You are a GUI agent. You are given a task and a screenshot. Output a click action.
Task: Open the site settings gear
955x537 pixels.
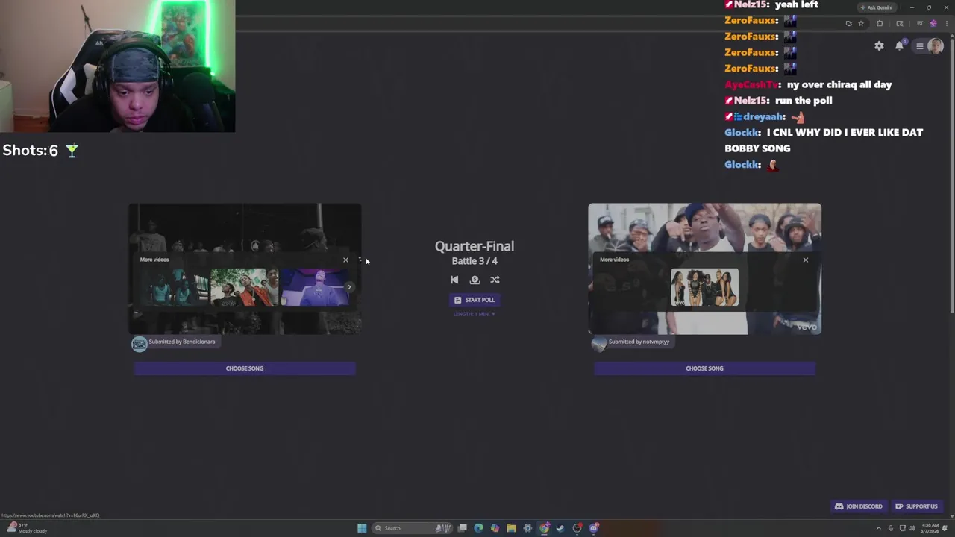point(879,46)
